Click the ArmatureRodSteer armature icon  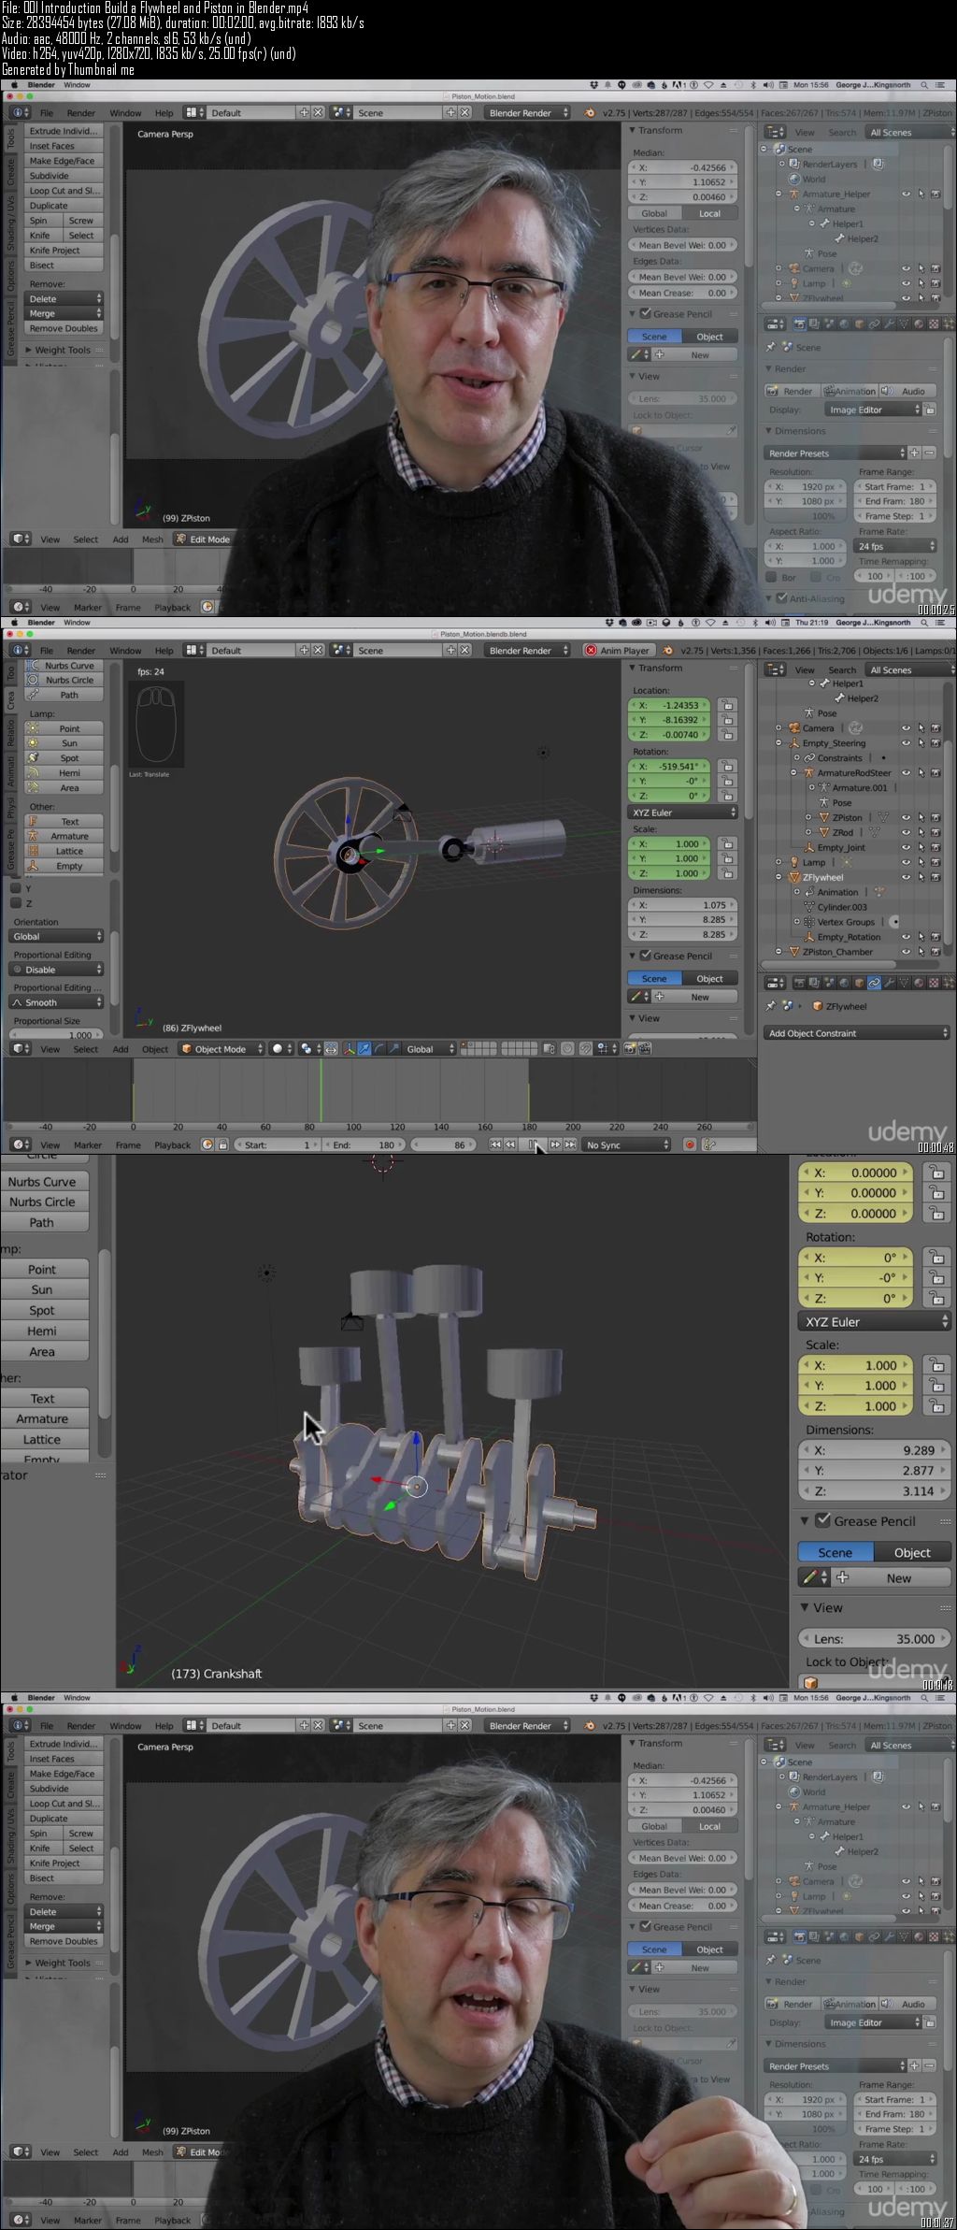pyautogui.click(x=808, y=773)
